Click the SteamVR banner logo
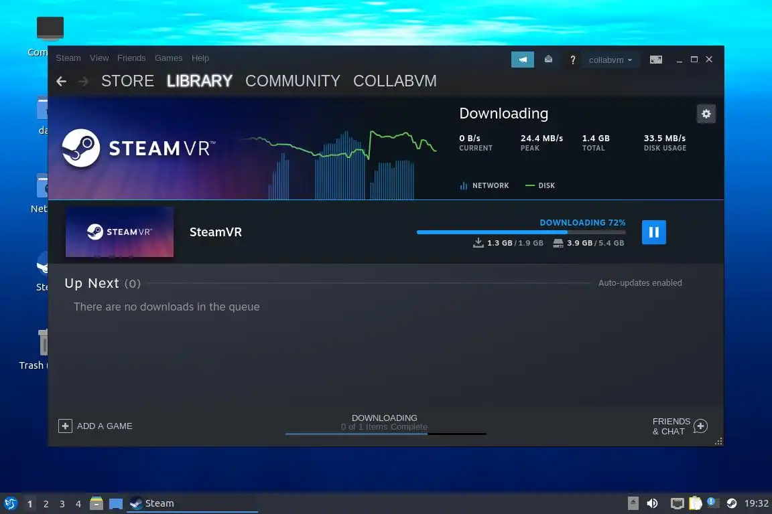 pyautogui.click(x=138, y=148)
